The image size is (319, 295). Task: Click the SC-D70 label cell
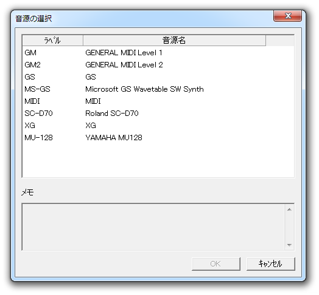38,114
